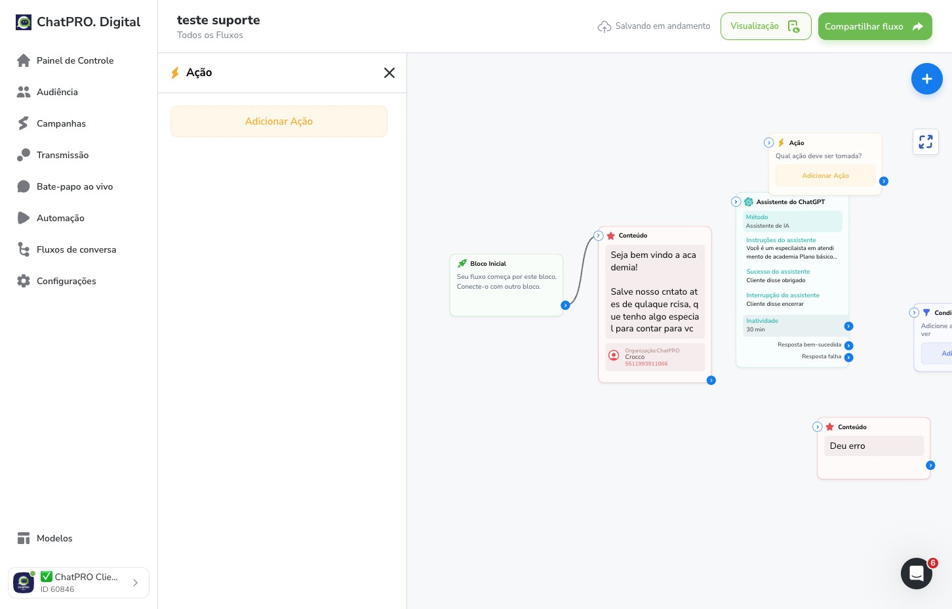
Task: Click Adicionar Ação in side panel
Action: point(279,121)
